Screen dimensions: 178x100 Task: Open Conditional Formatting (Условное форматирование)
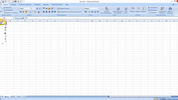pyautogui.click(x=107, y=10)
